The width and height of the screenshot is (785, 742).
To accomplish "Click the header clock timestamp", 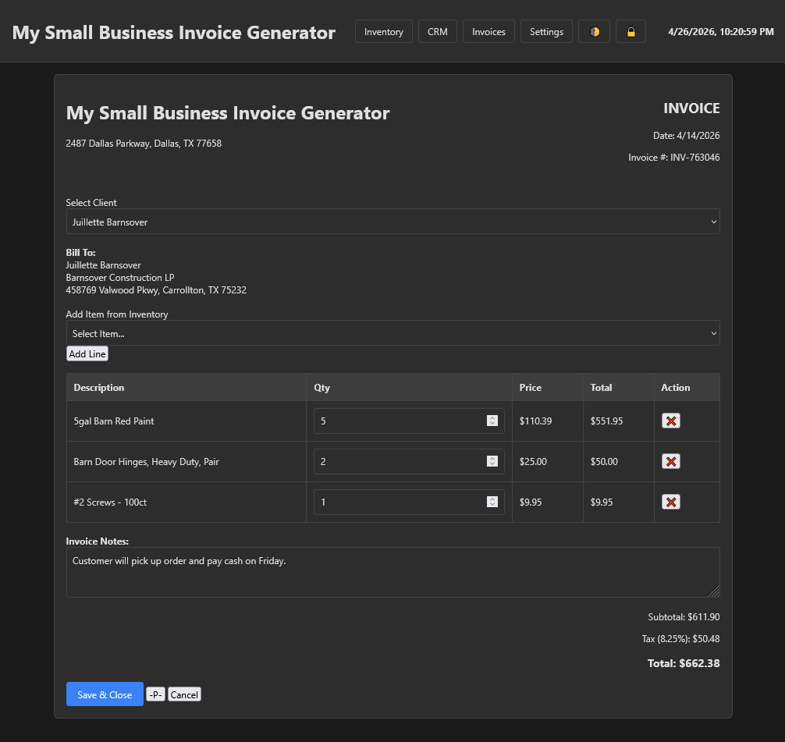I will 720,31.
